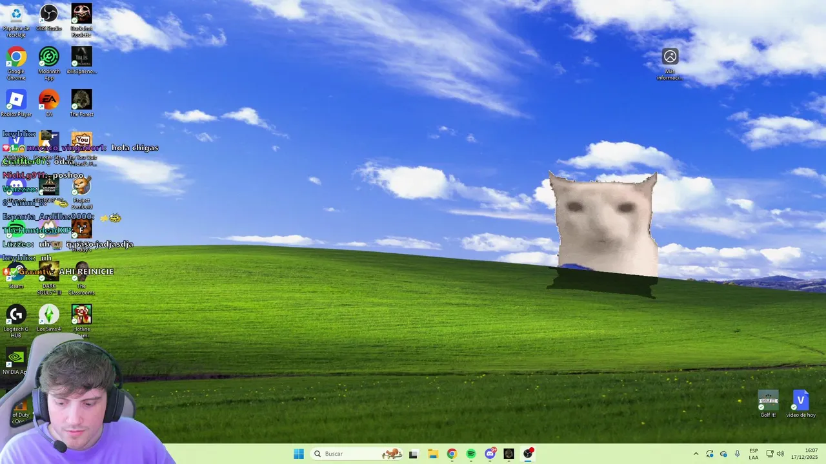826x464 pixels.
Task: Switch to Chrome on the taskbar
Action: pos(452,454)
